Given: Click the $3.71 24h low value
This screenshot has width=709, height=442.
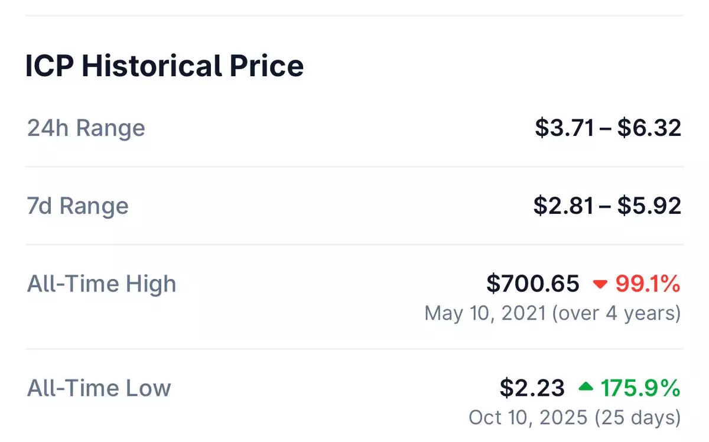Looking at the screenshot, I should click(x=564, y=128).
